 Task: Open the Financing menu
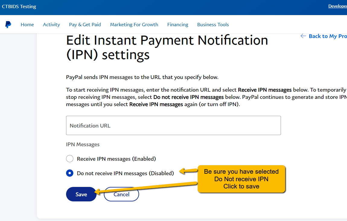pyautogui.click(x=178, y=24)
